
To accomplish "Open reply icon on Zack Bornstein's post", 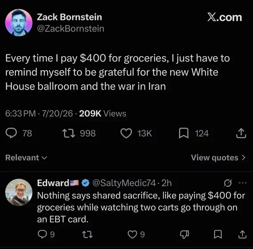I will pos(11,133).
